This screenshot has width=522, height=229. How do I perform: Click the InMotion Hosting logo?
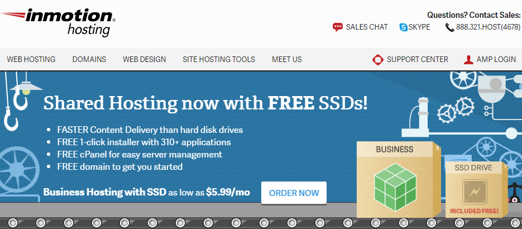[58, 22]
